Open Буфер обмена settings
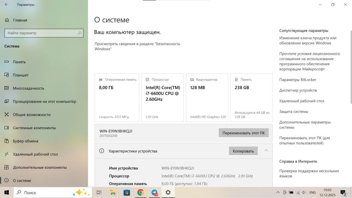 44,141
